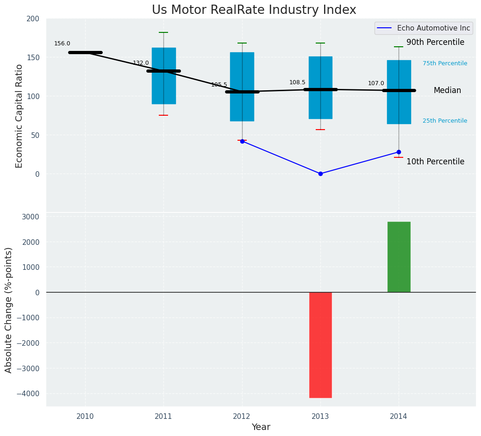Click the green 2014 positive change bar
Image resolution: width=481 pixels, height=436 pixels.
pyautogui.click(x=399, y=257)
